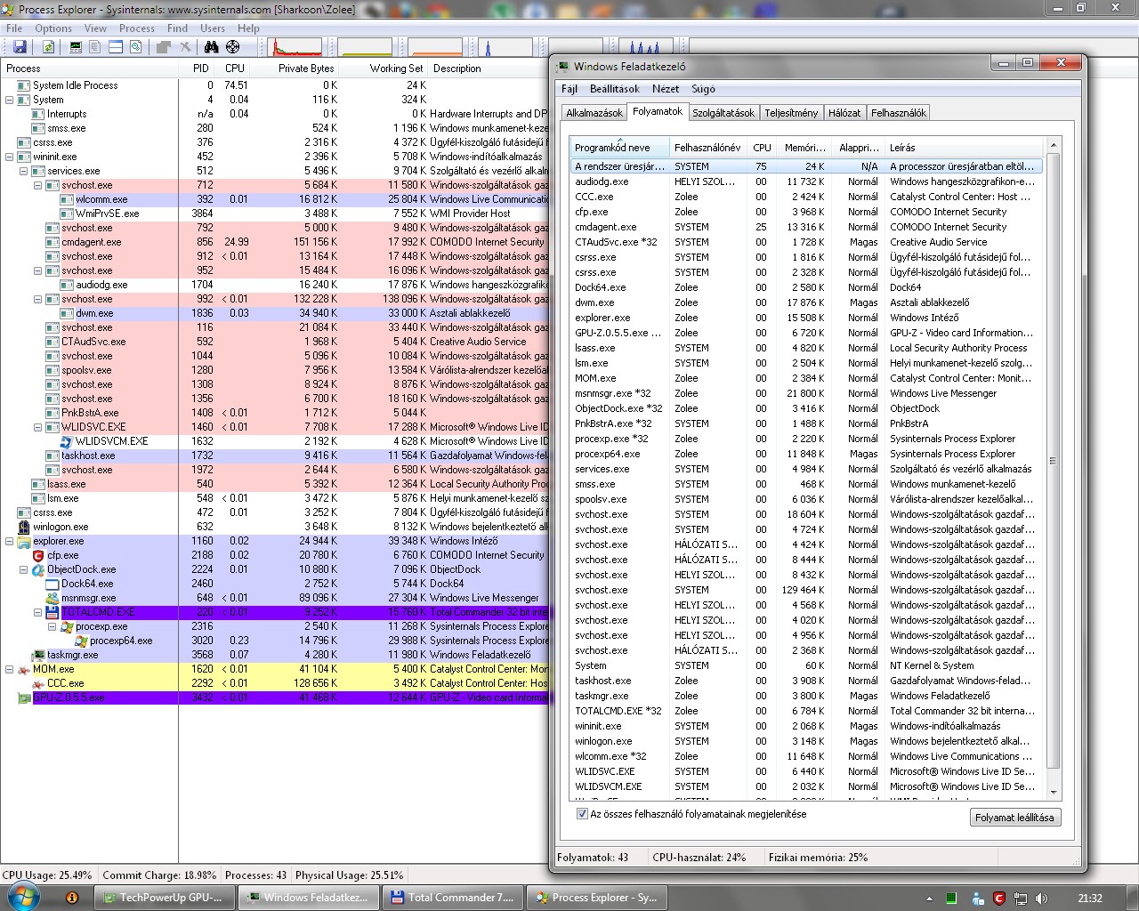
Task: Open the Beállítások menu in Feladatkezelő
Action: click(x=615, y=89)
